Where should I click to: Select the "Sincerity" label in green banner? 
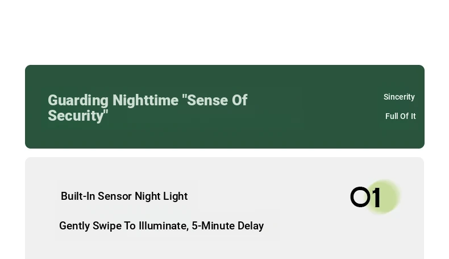[x=399, y=97]
